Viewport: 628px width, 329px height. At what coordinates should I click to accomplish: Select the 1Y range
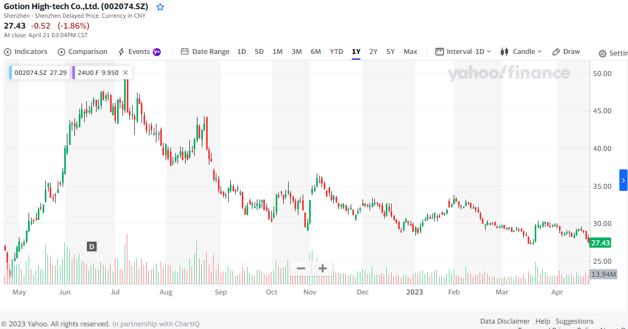[x=356, y=52]
